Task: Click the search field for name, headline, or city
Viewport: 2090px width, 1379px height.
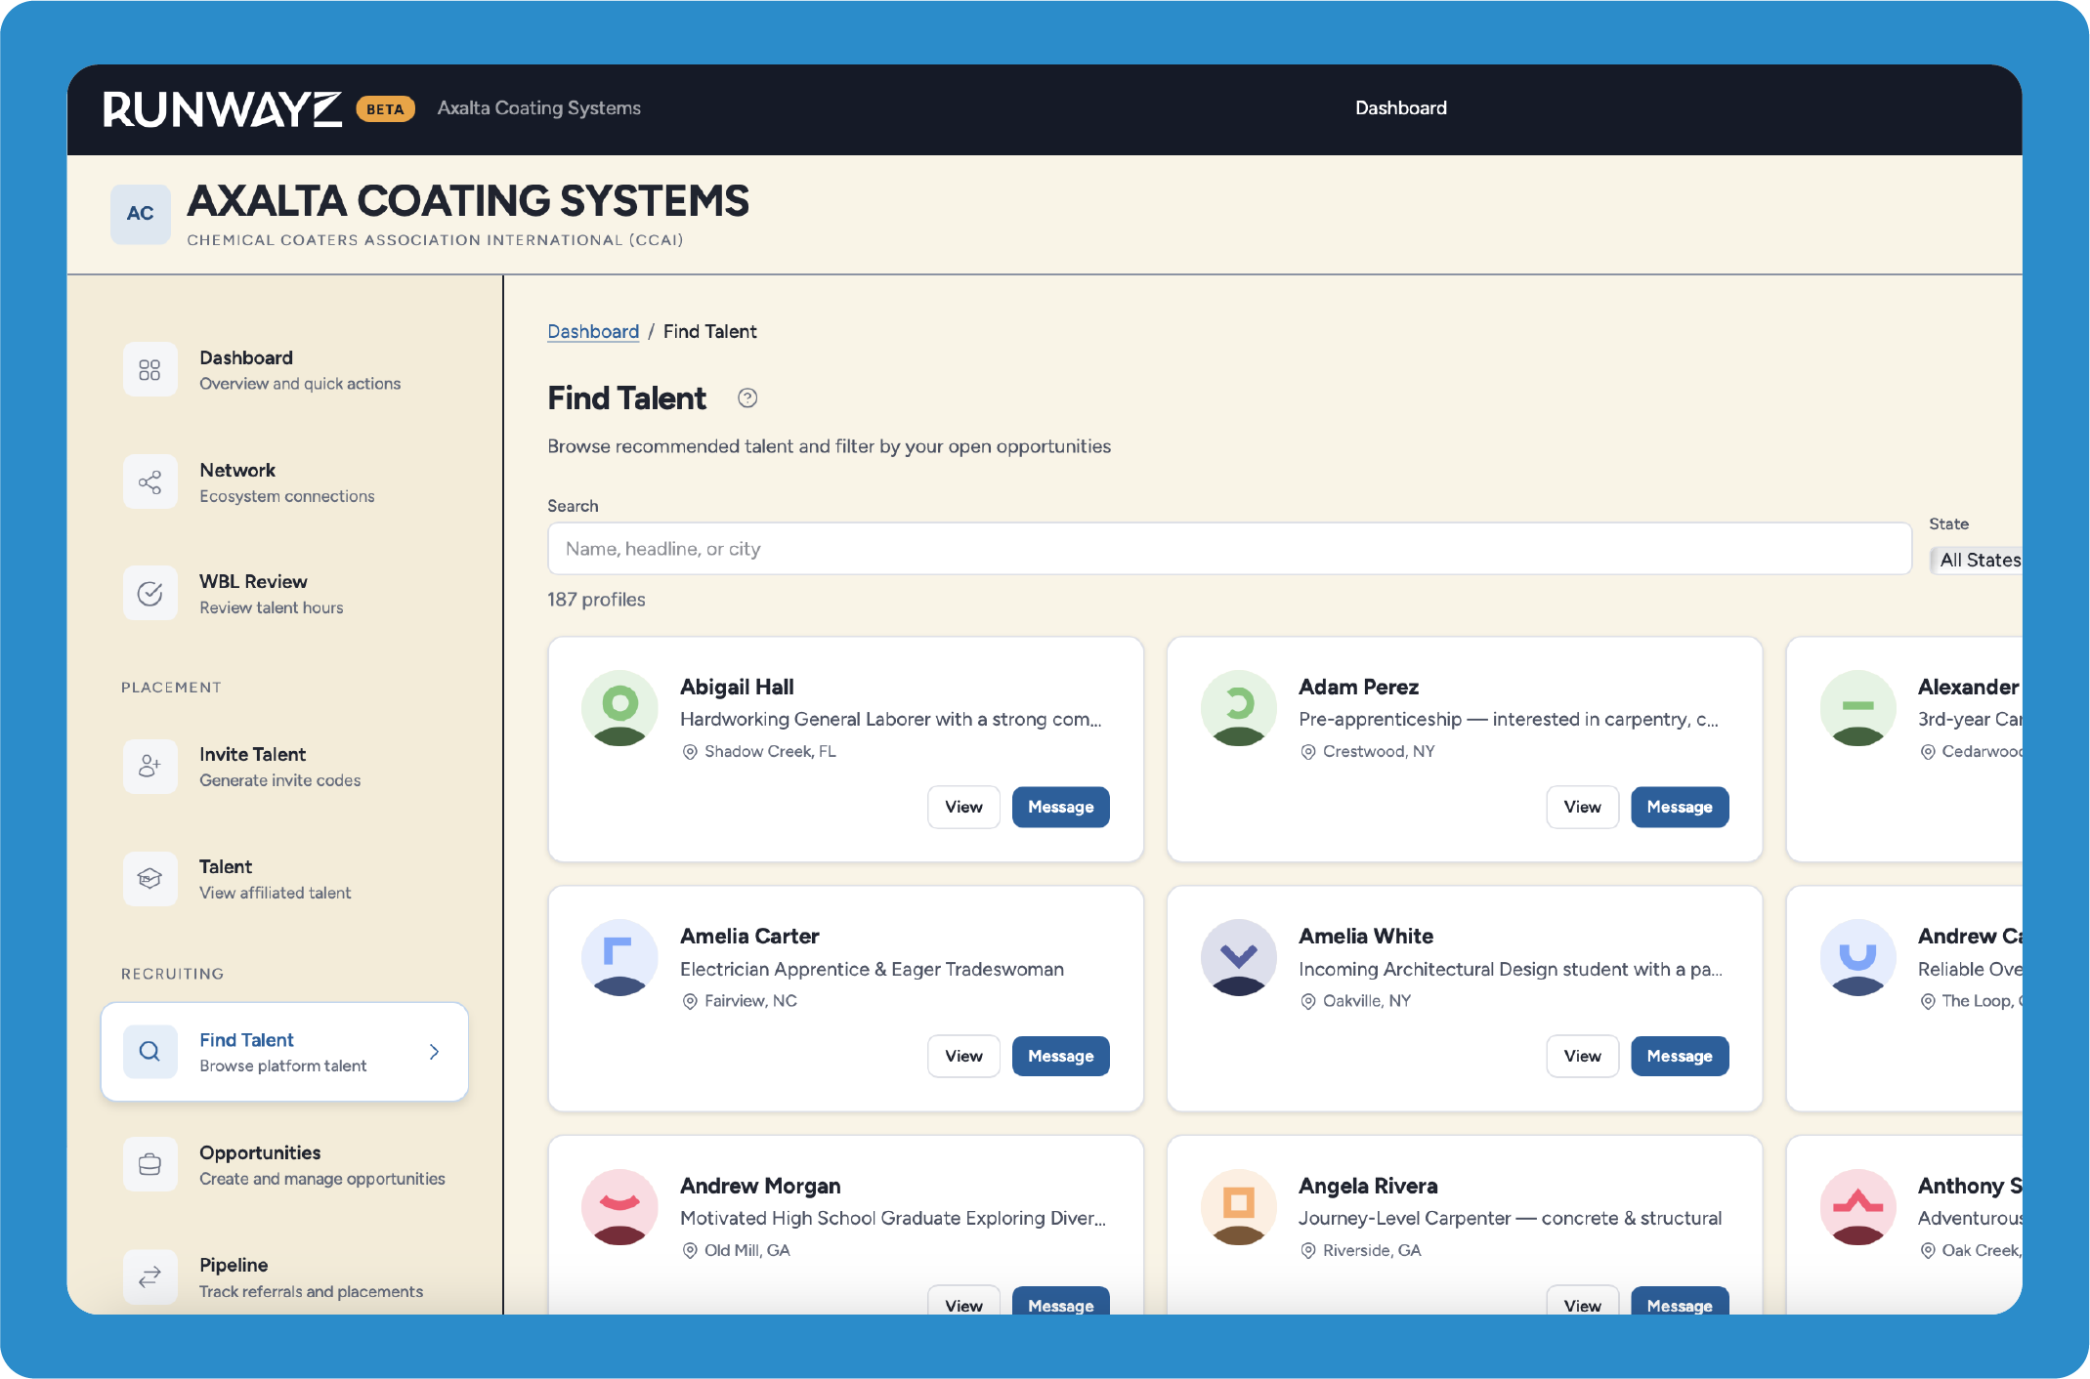Action: [x=1229, y=549]
